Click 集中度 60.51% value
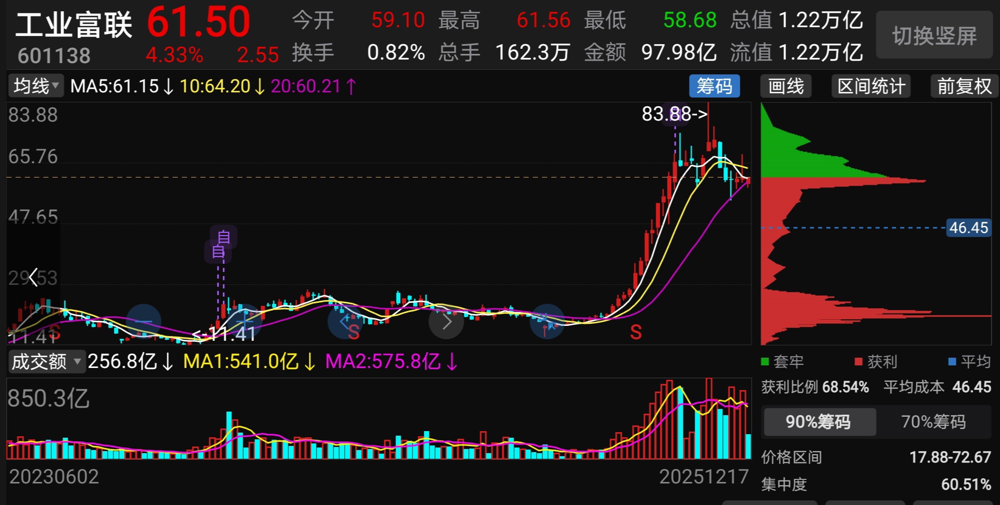1000x505 pixels. [x=966, y=484]
